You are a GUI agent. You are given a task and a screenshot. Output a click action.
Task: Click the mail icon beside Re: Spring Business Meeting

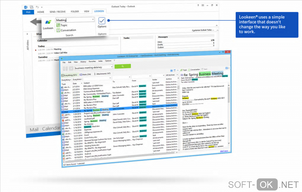(x=182, y=75)
